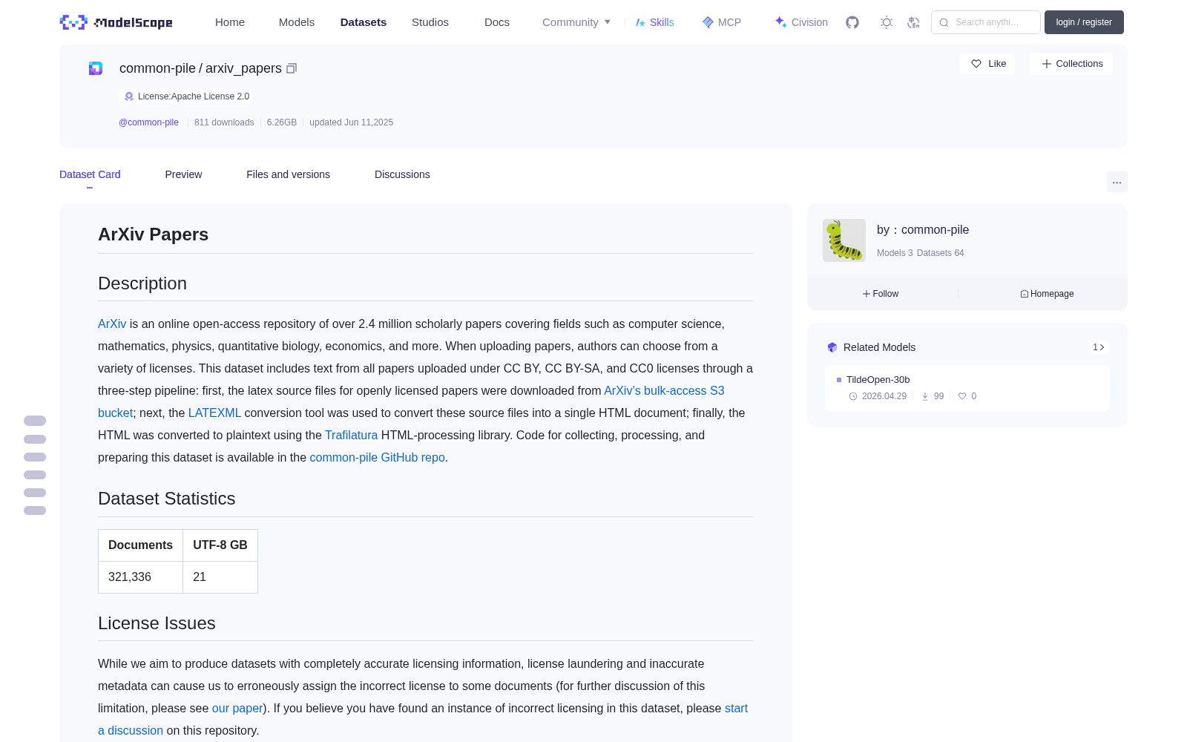
Task: Click the dataset avatar icon beside arxiv_papers
Action: pyautogui.click(x=96, y=68)
